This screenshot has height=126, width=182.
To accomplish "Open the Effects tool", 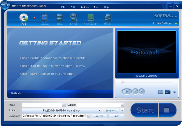I will click(74, 18).
